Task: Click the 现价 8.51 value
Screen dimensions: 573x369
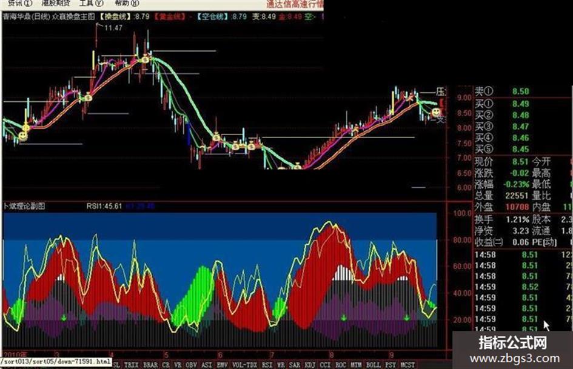Action: coord(520,162)
